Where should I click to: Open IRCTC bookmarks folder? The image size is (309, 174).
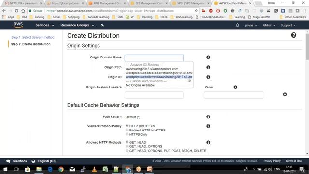point(162,17)
